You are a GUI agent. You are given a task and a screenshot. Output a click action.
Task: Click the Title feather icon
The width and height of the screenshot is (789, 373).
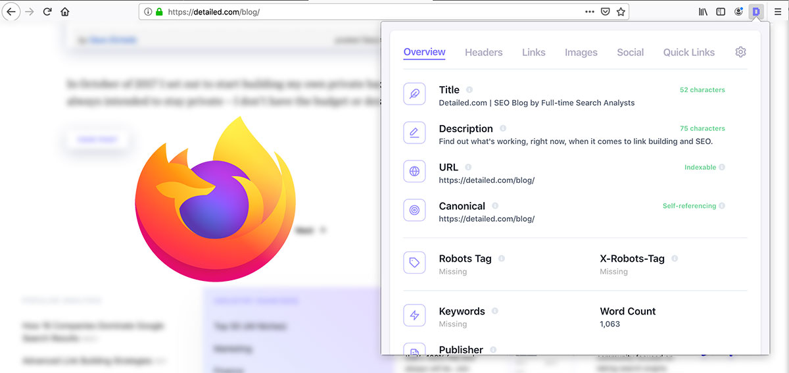pyautogui.click(x=414, y=94)
